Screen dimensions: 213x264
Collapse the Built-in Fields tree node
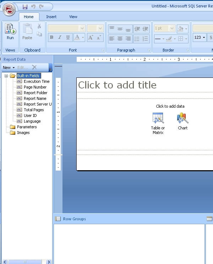[6, 76]
